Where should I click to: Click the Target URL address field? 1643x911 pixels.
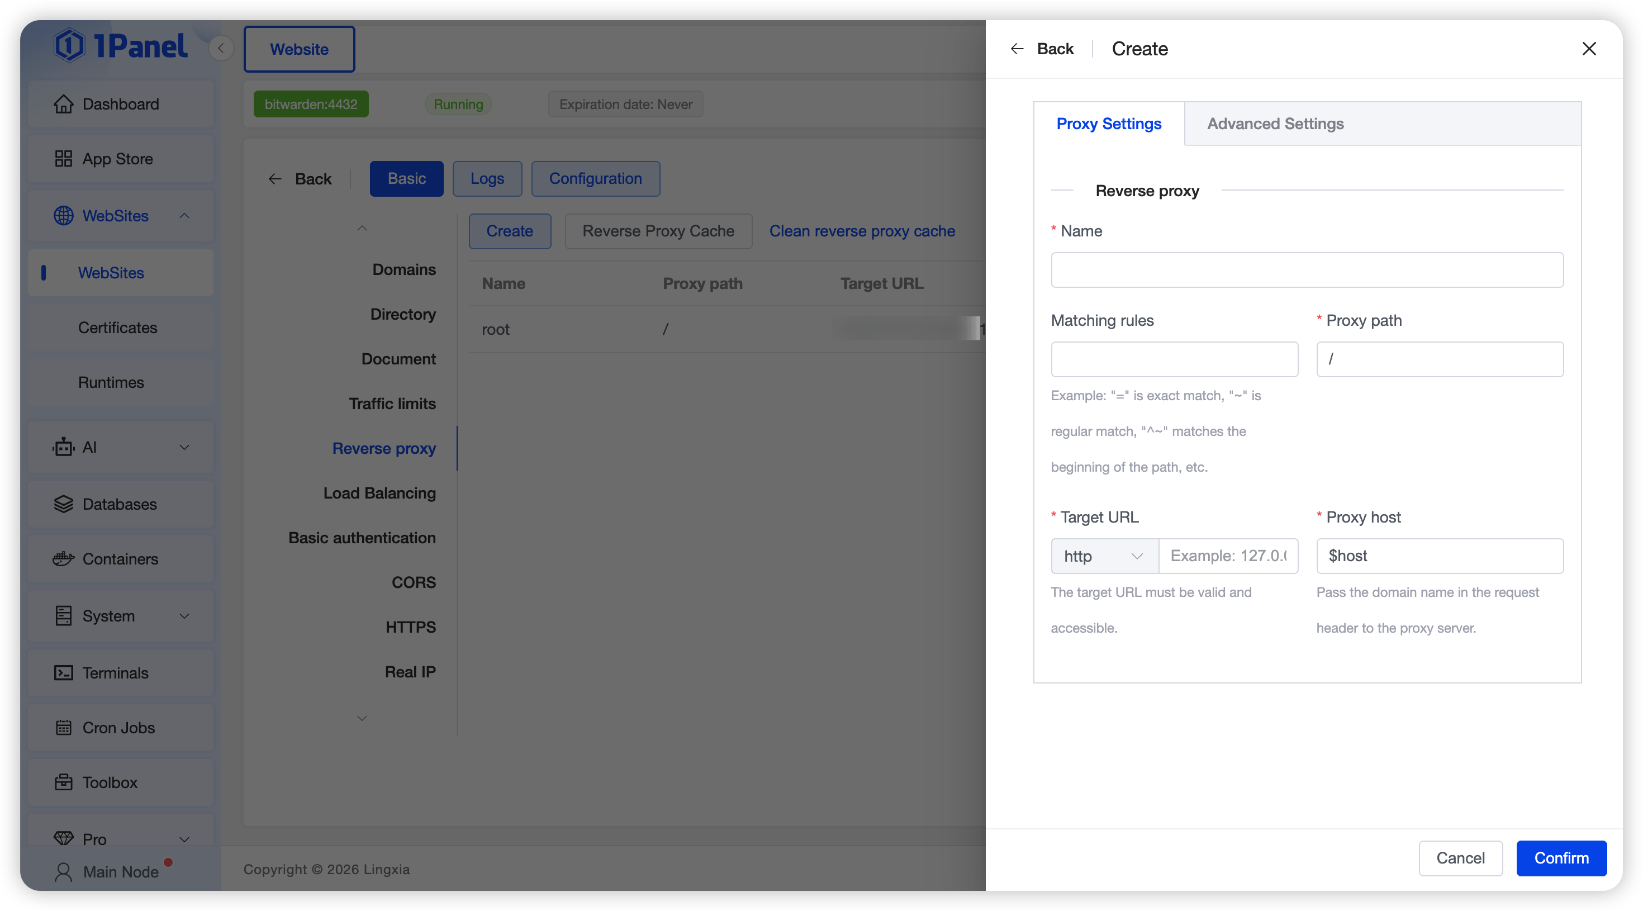point(1228,556)
